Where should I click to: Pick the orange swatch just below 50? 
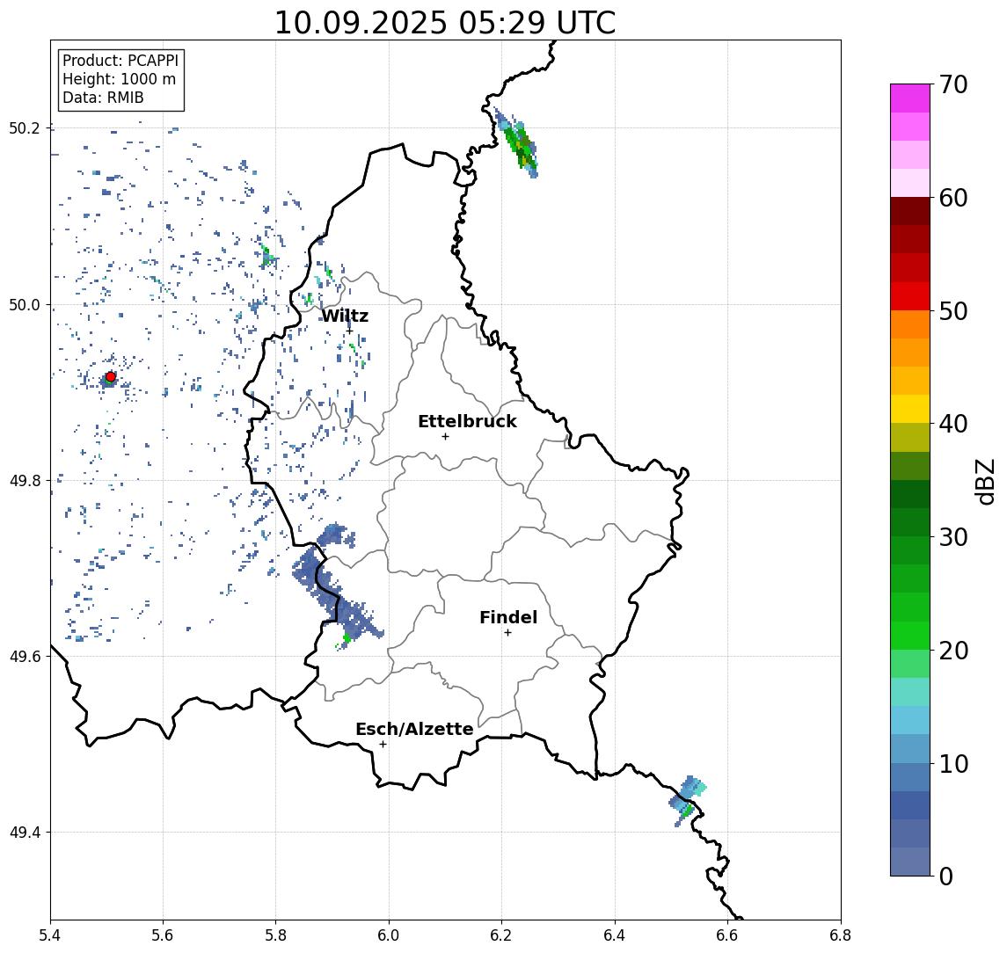(910, 325)
